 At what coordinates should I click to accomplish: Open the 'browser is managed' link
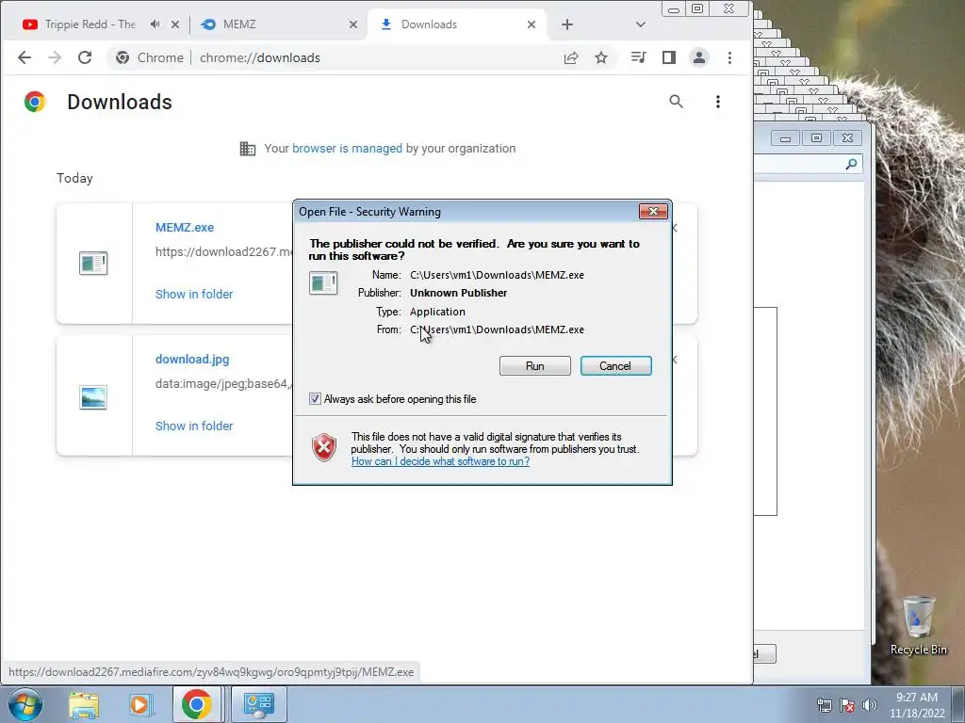pos(347,148)
